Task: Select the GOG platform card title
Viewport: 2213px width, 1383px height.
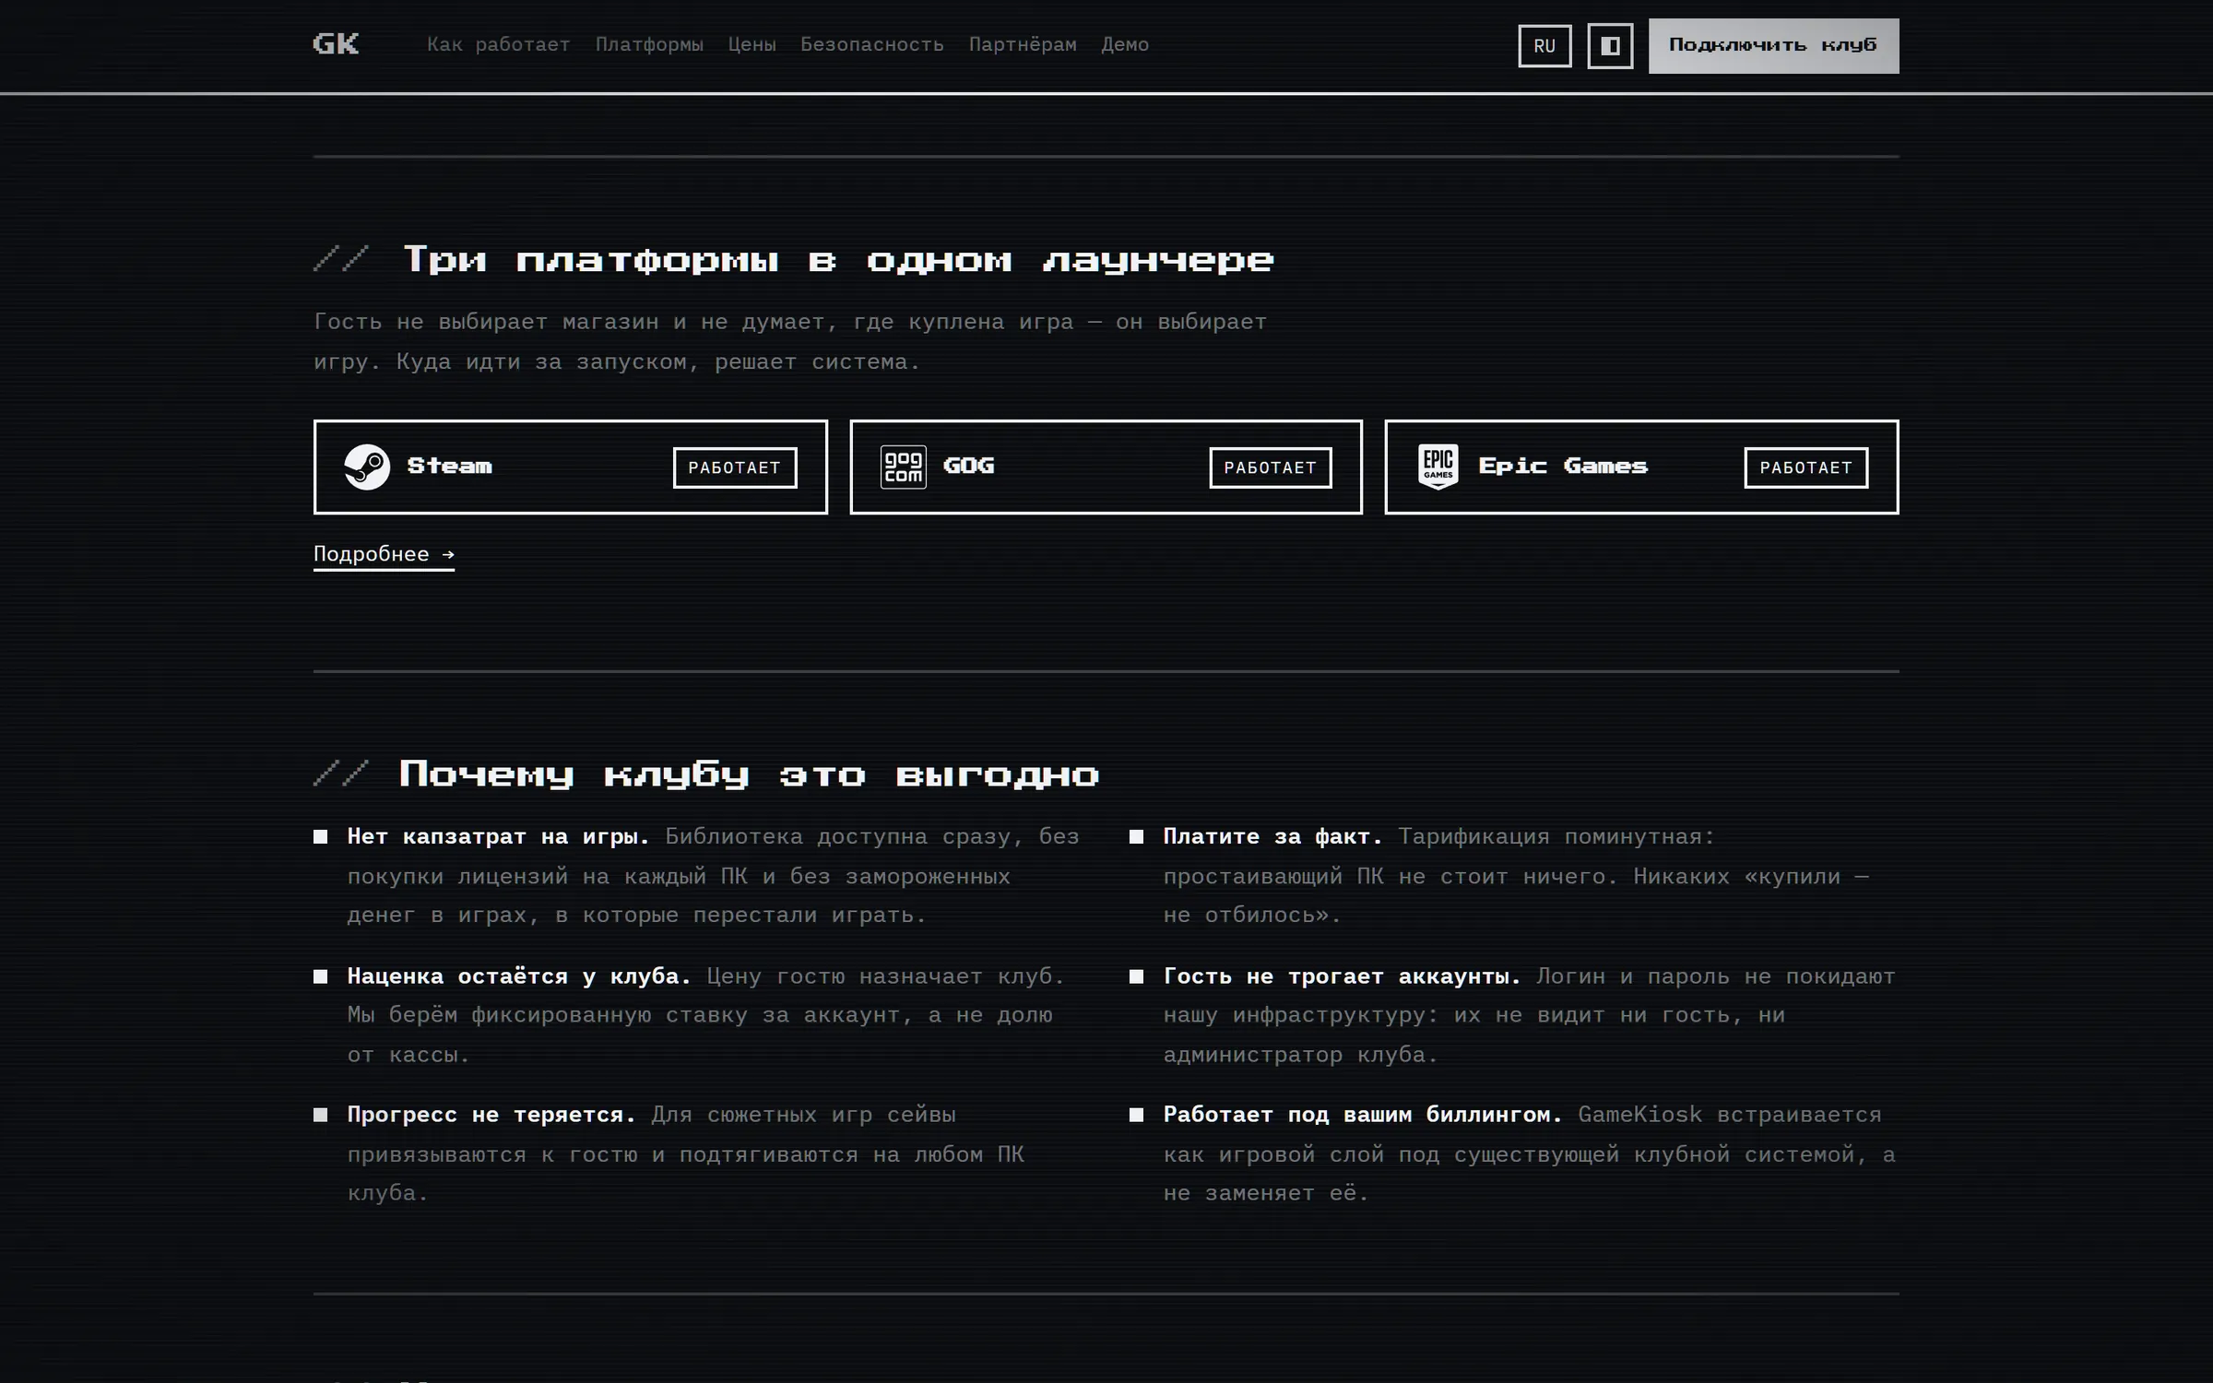Action: coord(968,466)
